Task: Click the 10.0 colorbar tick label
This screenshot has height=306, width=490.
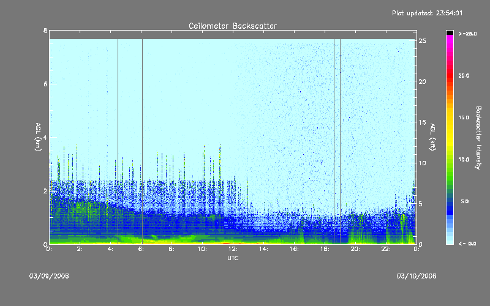Action: tap(464, 160)
